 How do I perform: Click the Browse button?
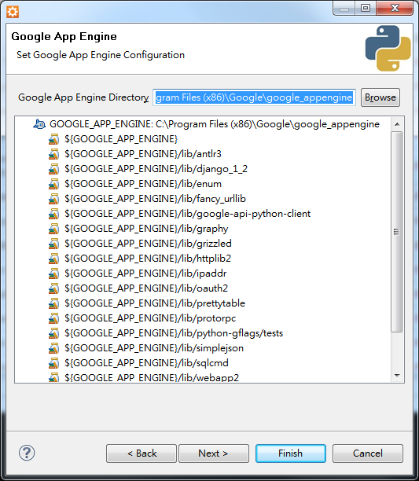pos(380,97)
